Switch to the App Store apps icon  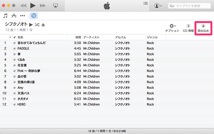pyautogui.click(x=14, y=16)
